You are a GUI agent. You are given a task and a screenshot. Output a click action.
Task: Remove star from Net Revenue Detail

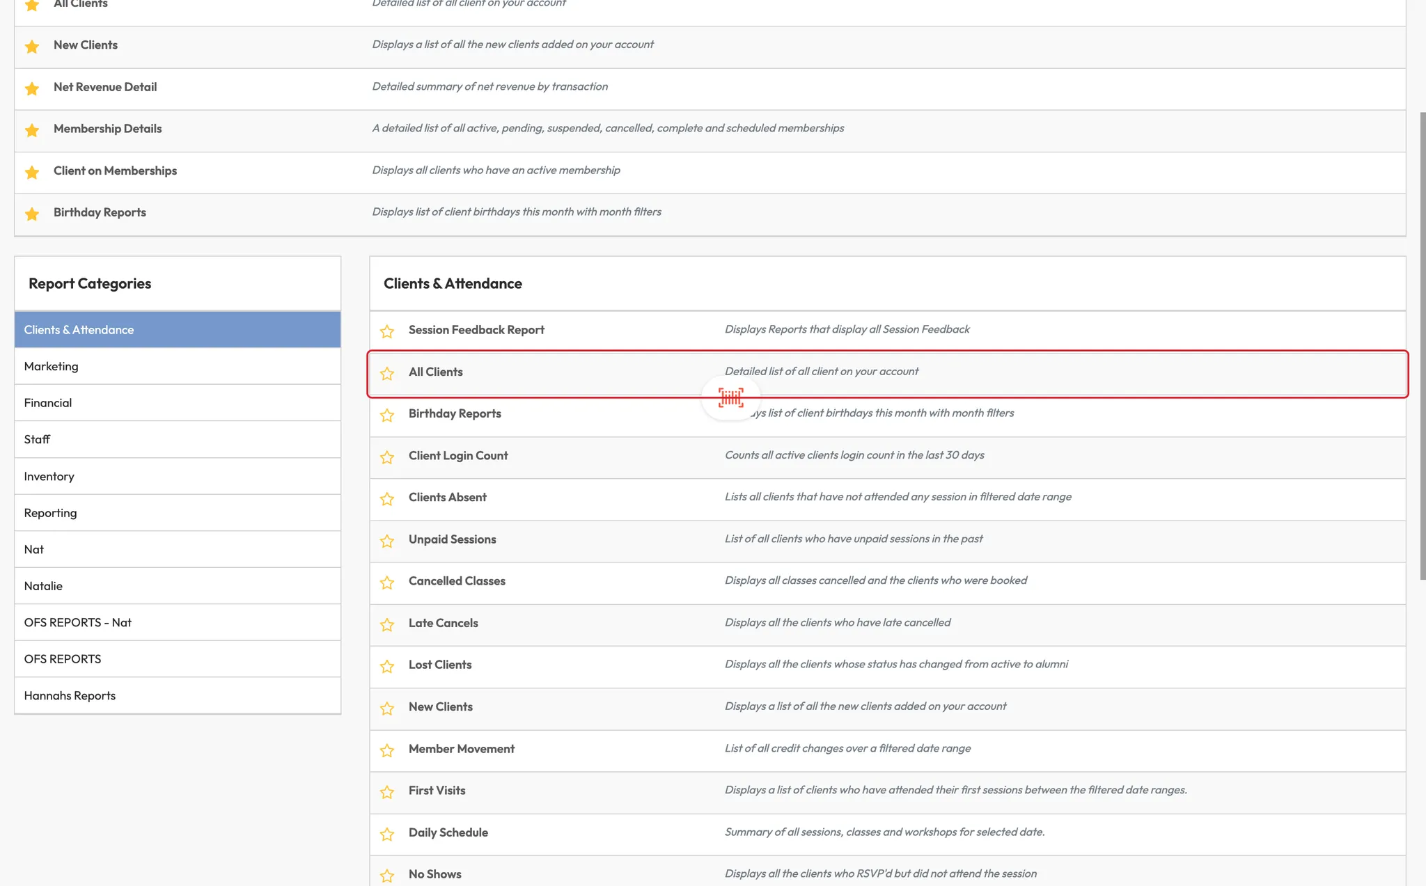coord(32,88)
